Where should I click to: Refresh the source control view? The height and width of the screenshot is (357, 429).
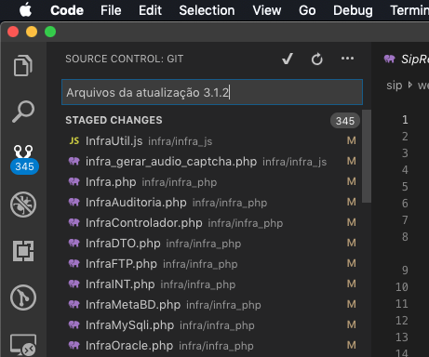tap(317, 59)
